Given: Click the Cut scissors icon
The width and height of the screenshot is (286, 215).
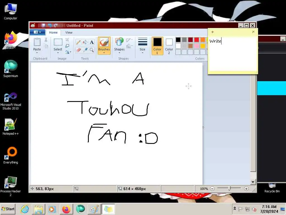Looking at the screenshot, I should tap(46, 40).
